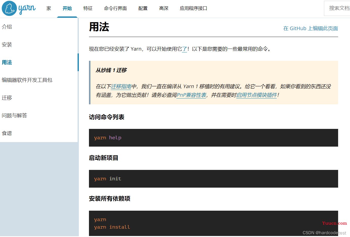
Task: Open the 迁移指南 link in the note
Action: coord(121,87)
